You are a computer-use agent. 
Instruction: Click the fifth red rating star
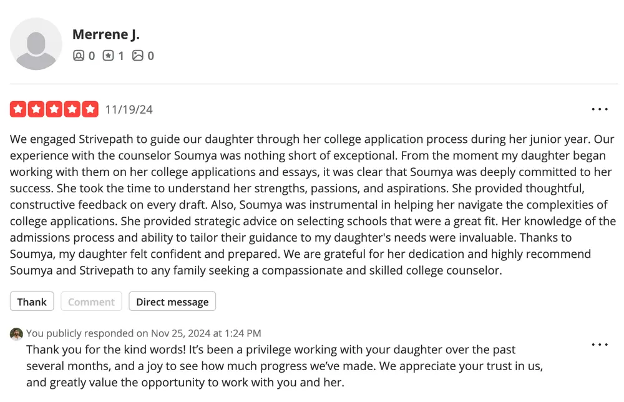90,109
